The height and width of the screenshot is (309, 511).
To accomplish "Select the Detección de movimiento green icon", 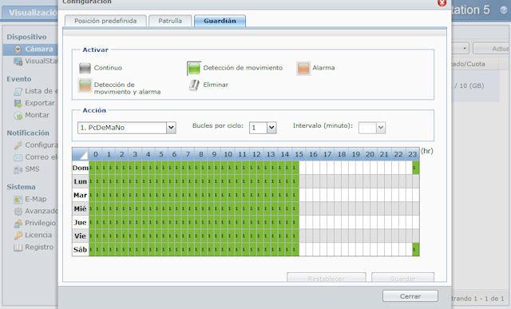I will tap(194, 68).
